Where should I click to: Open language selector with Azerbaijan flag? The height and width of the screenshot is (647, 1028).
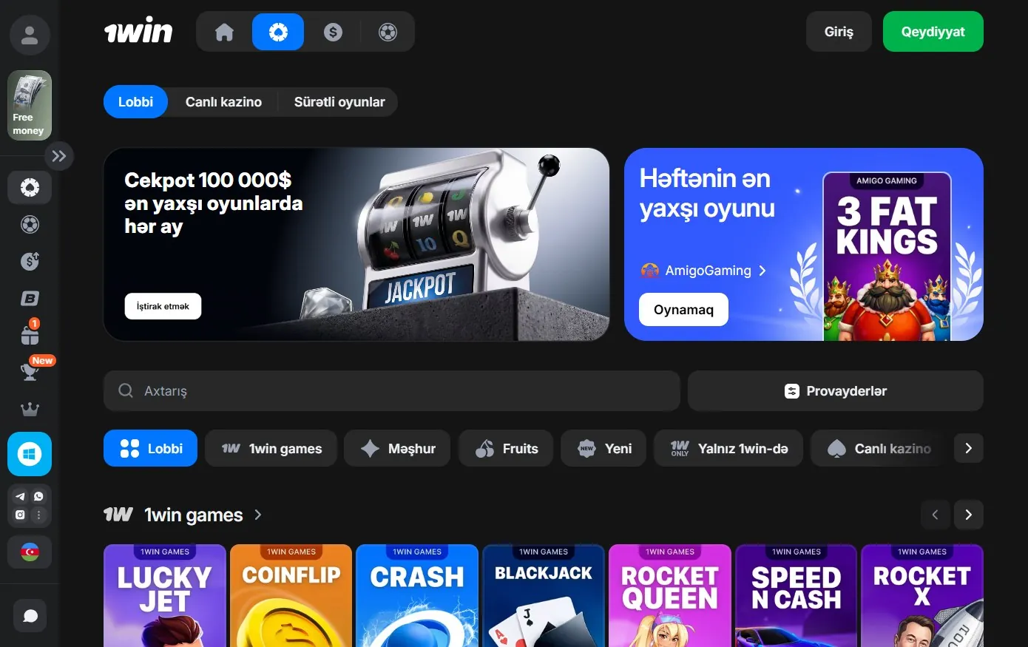(x=30, y=552)
